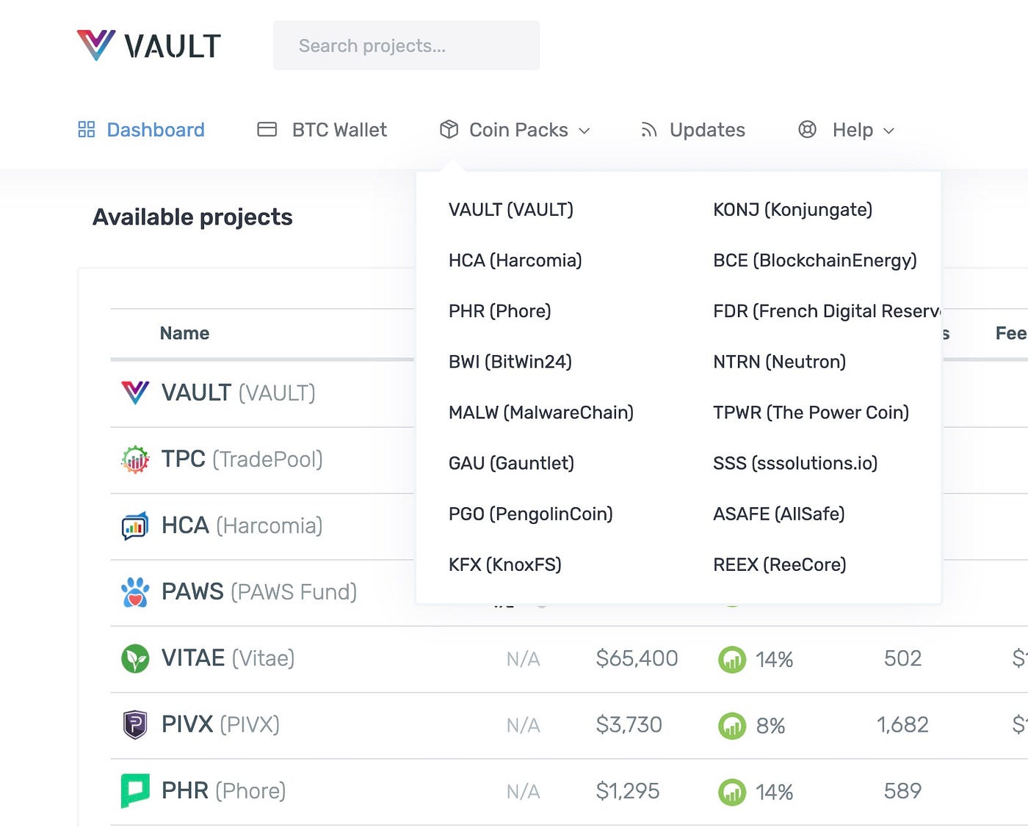This screenshot has width=1028, height=827.
Task: Pick REEX (ReeCore) coin pack
Action: click(x=780, y=564)
